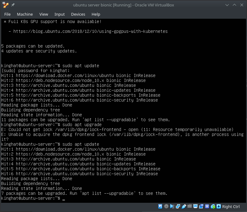Open the Help menu
247x212 pixels.
[x=96, y=14]
